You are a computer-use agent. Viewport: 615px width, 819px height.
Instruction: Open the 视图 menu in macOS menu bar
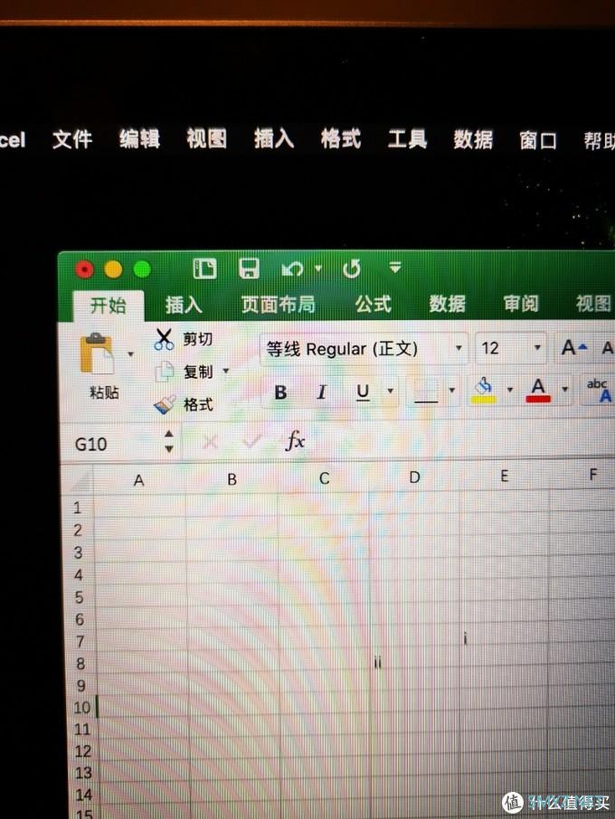pyautogui.click(x=207, y=139)
